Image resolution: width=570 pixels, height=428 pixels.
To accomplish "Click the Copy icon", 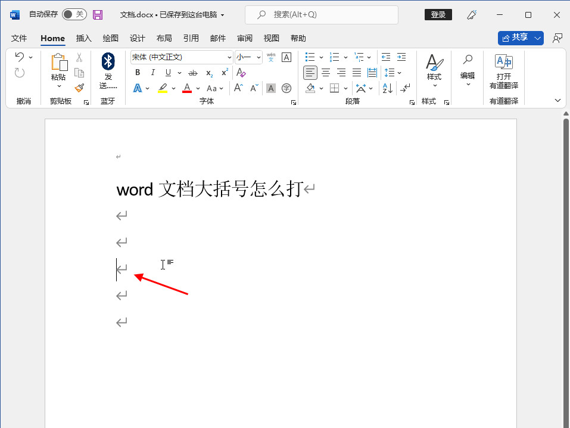I will [x=79, y=73].
